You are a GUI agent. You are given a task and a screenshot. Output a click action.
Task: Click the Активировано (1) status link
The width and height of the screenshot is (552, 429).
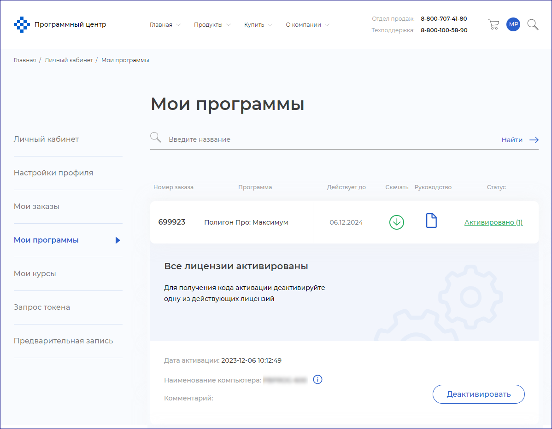tap(493, 222)
